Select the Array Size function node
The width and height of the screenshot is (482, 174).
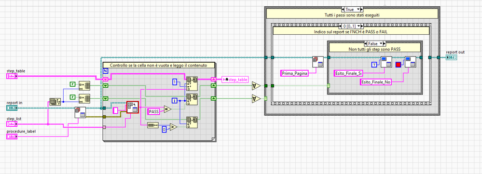(x=55, y=102)
